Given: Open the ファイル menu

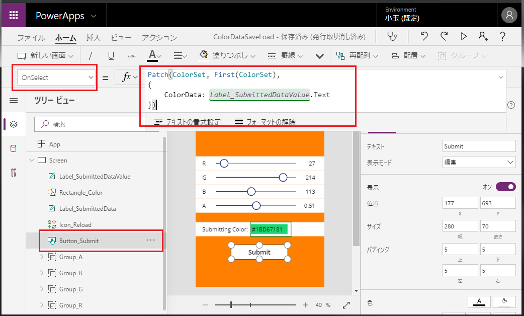Looking at the screenshot, I should click(31, 37).
